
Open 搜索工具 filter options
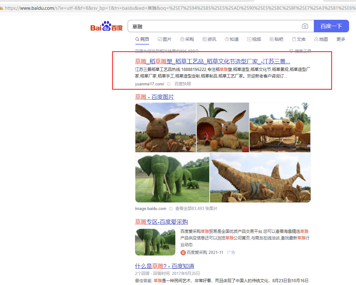point(300,51)
